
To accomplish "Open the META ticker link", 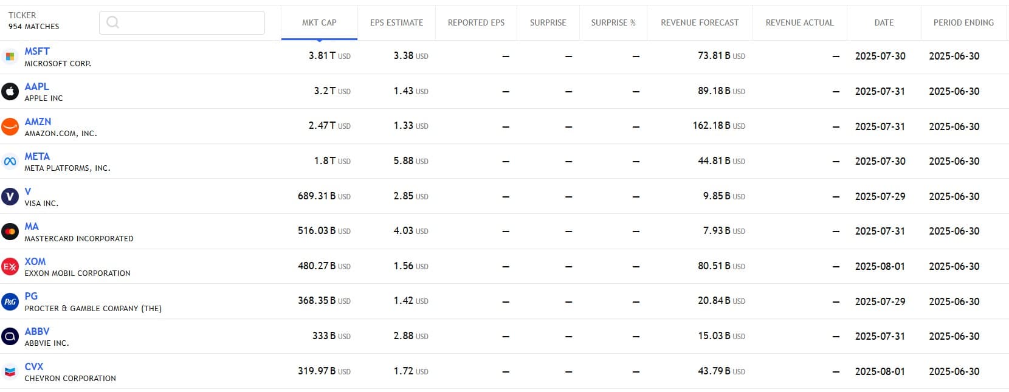I will point(37,156).
